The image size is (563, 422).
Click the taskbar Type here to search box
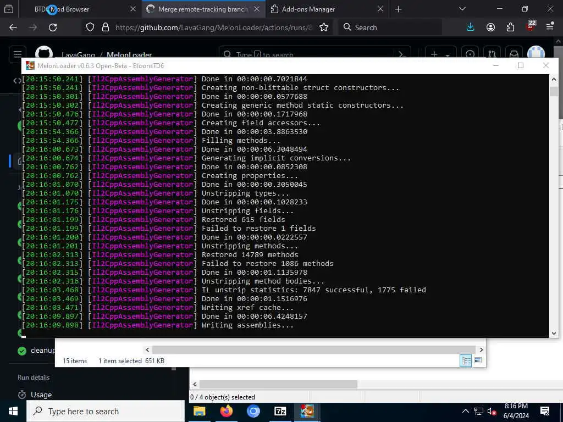[x=106, y=411]
